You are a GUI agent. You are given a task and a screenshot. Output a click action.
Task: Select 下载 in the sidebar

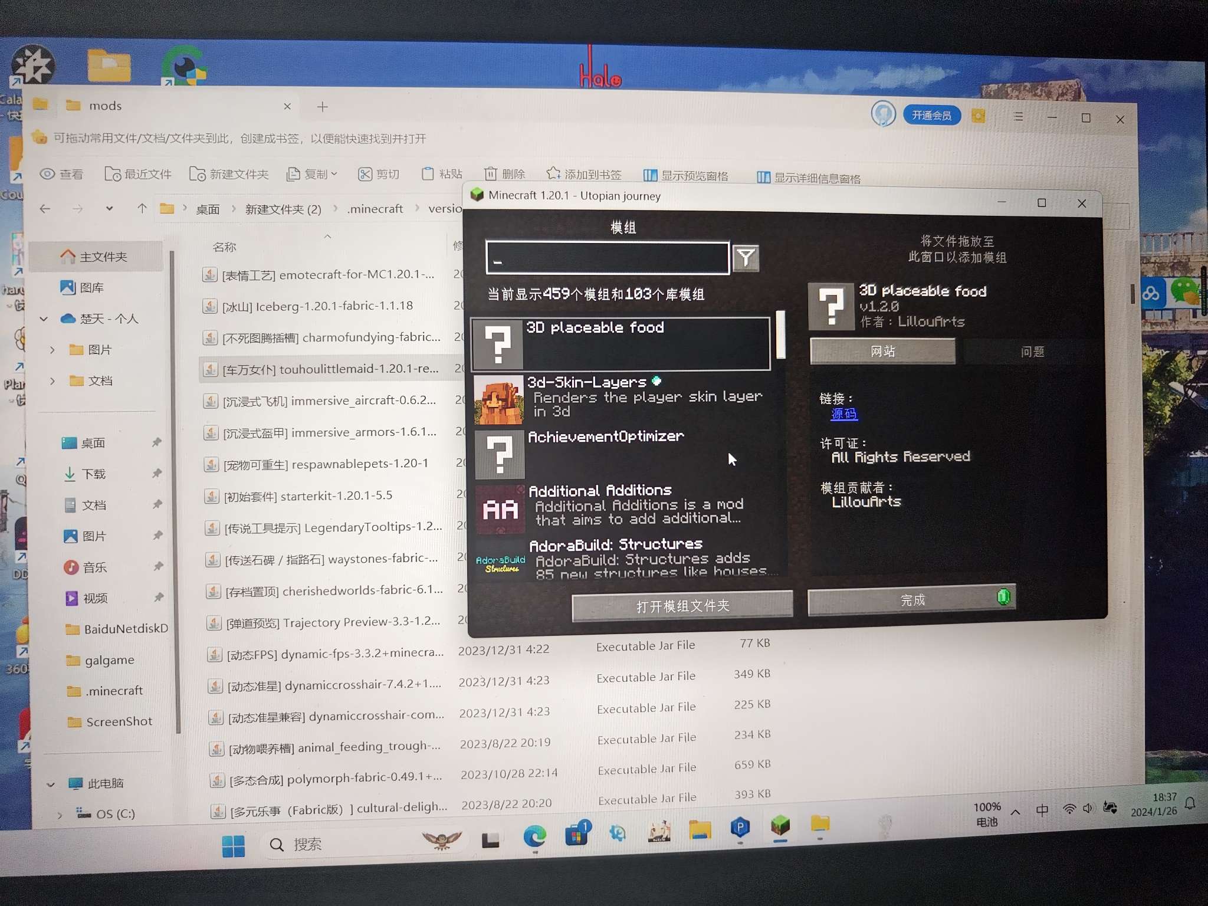point(85,474)
